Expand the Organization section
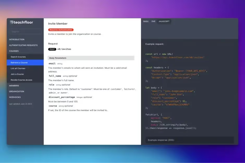Viewport: 245px width, 163px height. click(x=17, y=92)
